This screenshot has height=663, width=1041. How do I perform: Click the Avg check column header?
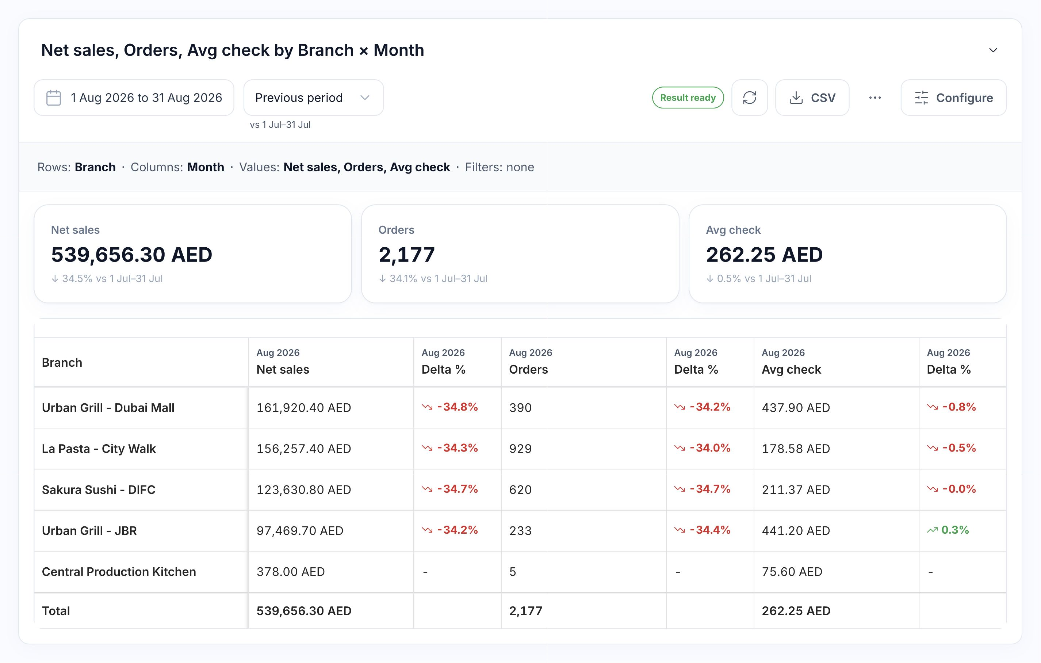click(x=836, y=362)
